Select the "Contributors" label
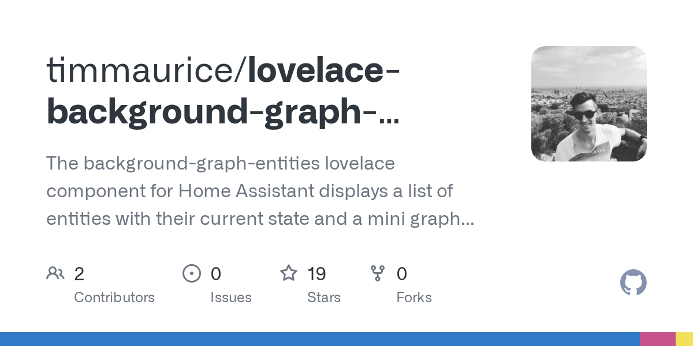 tap(114, 298)
